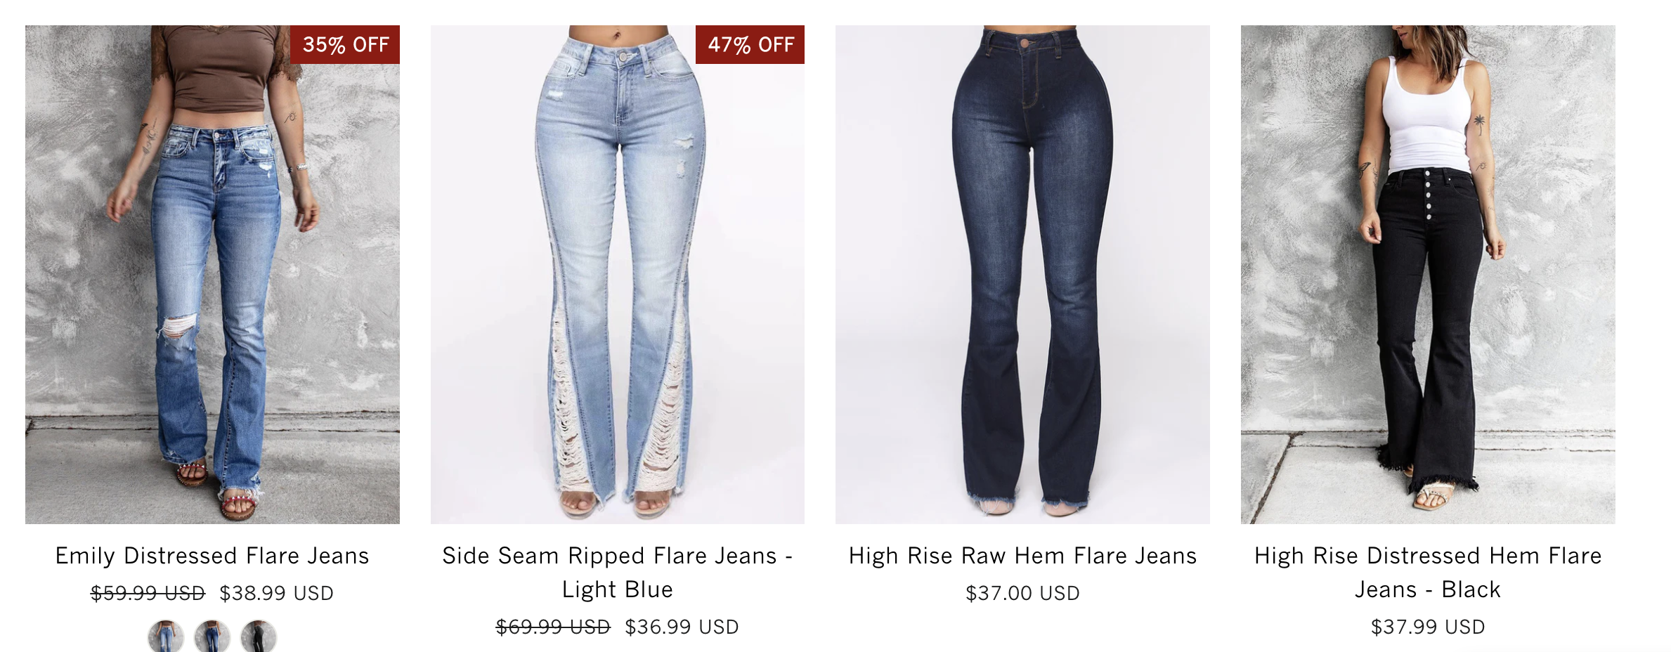Click the Light Blue variant text line

tap(618, 589)
